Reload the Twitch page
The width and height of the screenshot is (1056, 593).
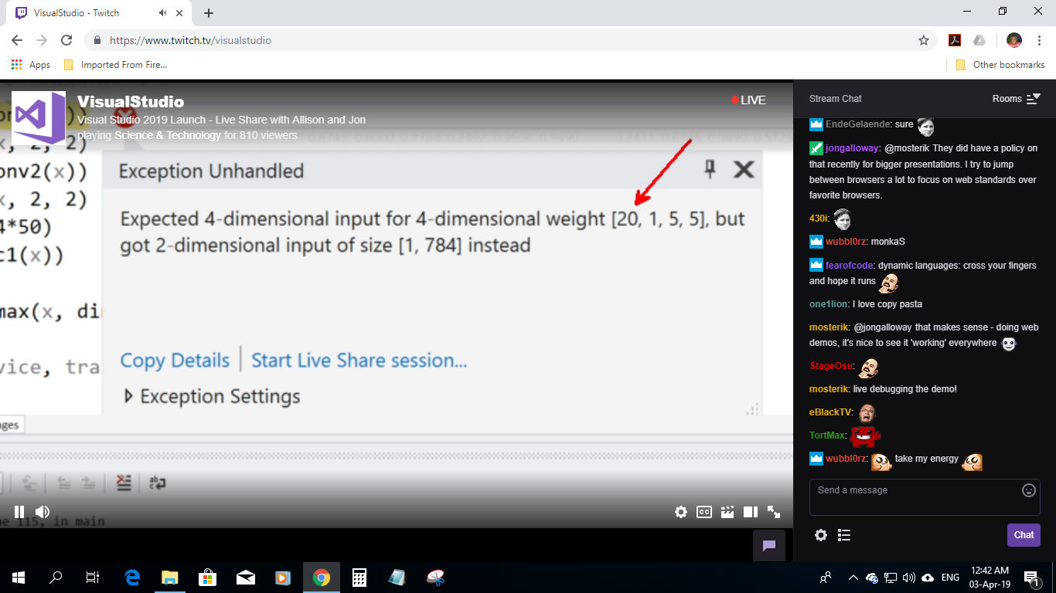pyautogui.click(x=66, y=40)
